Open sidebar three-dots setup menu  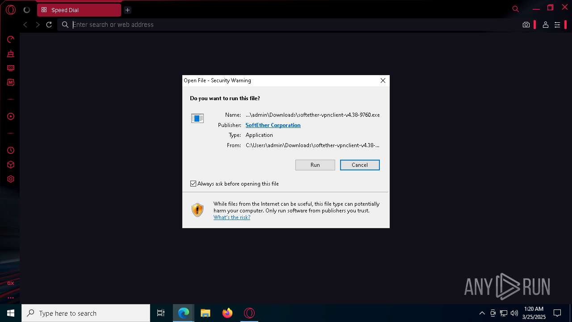pyautogui.click(x=11, y=297)
